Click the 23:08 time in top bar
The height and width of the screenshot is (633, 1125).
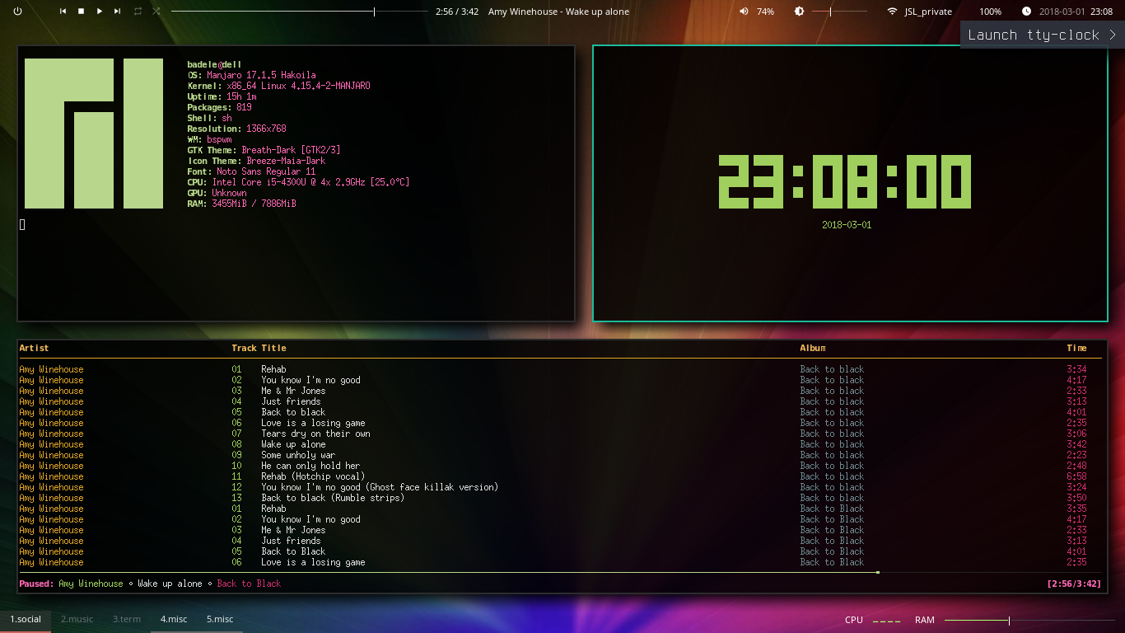pyautogui.click(x=1101, y=12)
